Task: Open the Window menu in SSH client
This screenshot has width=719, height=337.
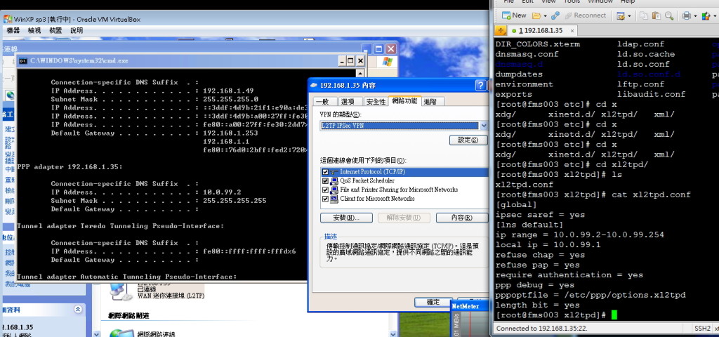Action: [600, 2]
